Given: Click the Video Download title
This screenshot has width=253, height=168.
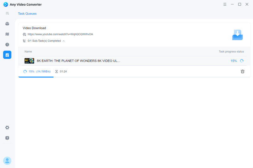Looking at the screenshot, I should 34,28.
